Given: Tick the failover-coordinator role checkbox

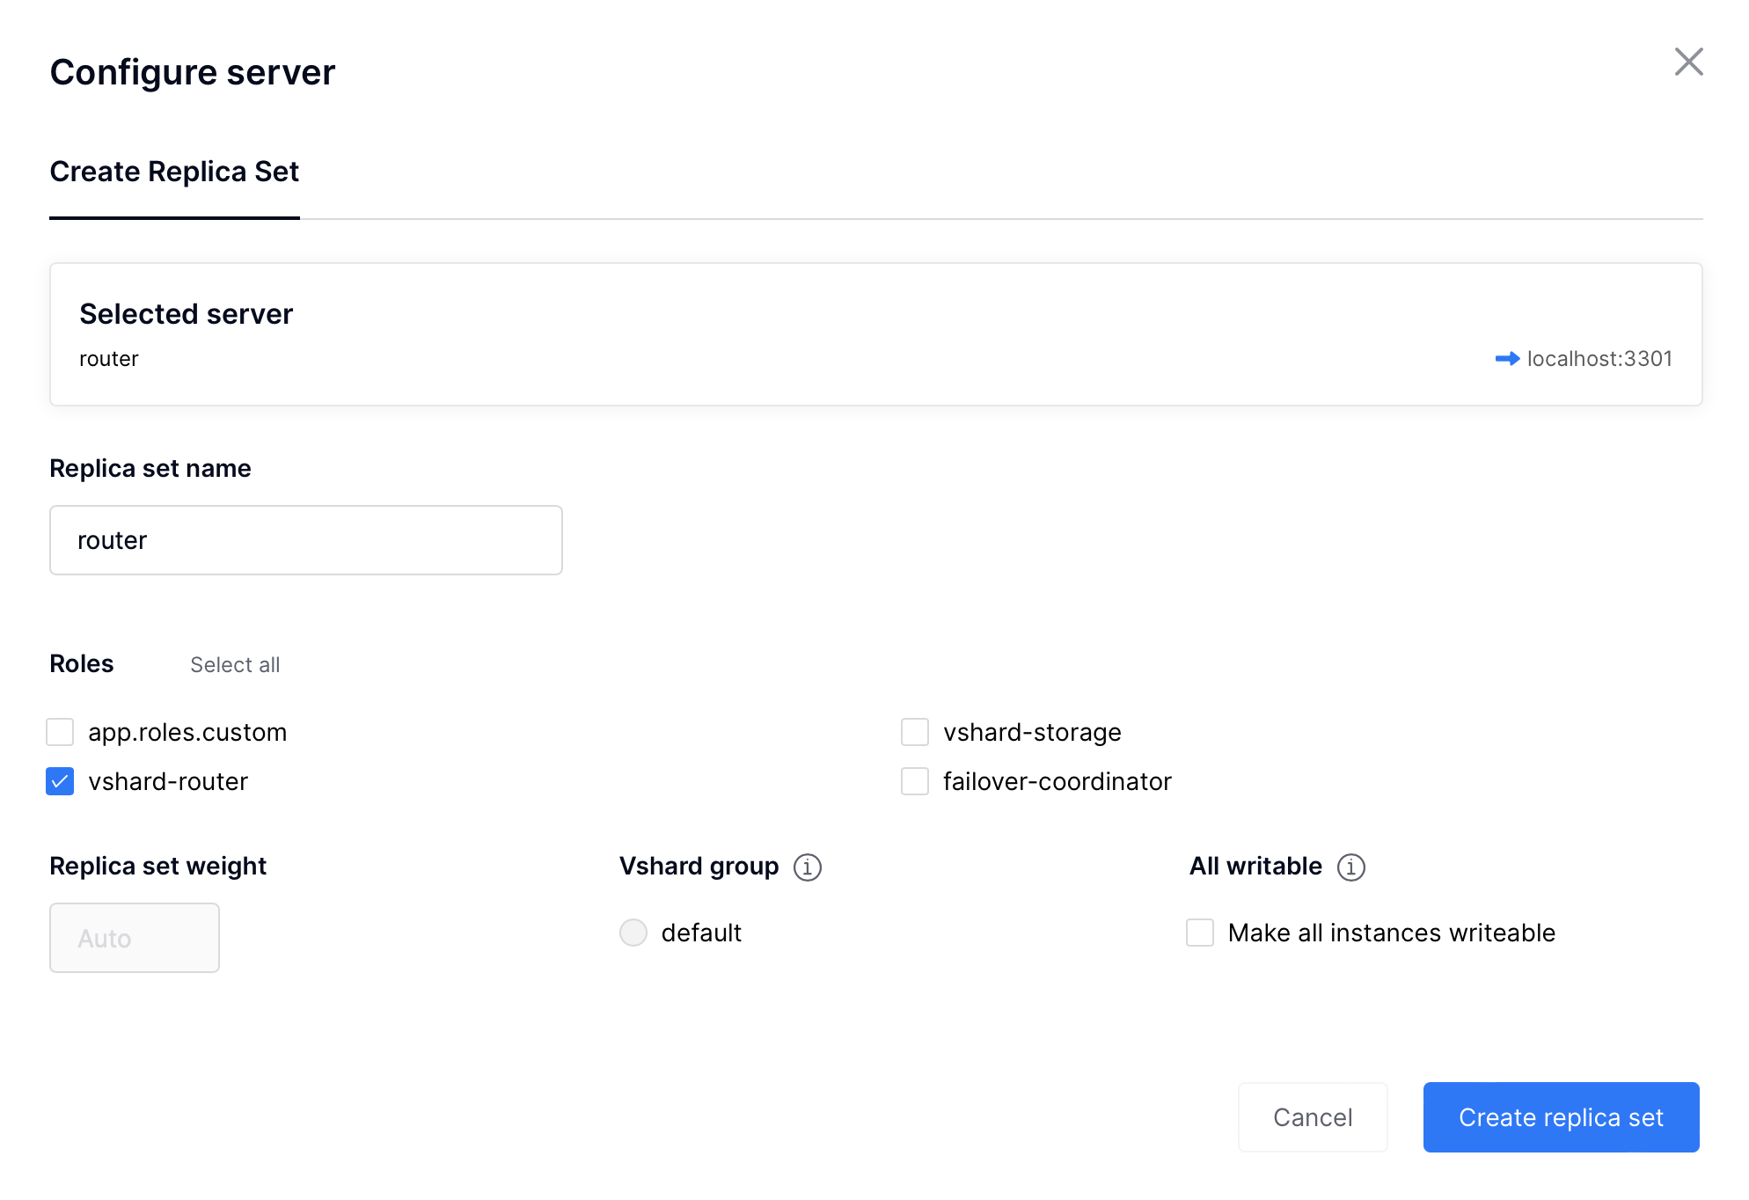Looking at the screenshot, I should point(915,781).
